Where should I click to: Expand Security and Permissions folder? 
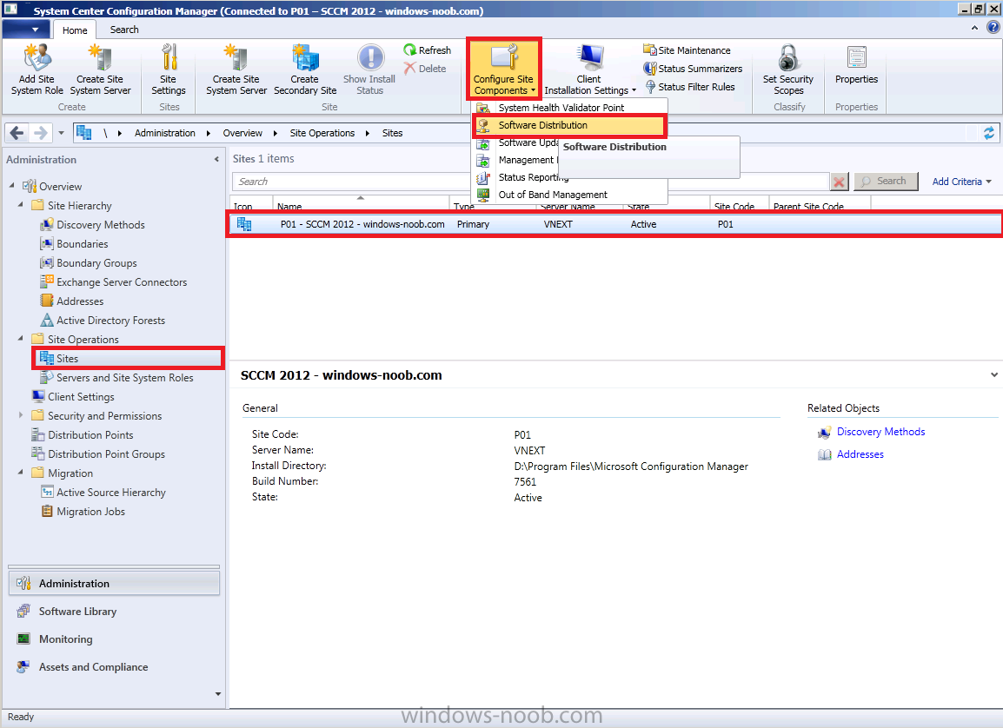[21, 414]
